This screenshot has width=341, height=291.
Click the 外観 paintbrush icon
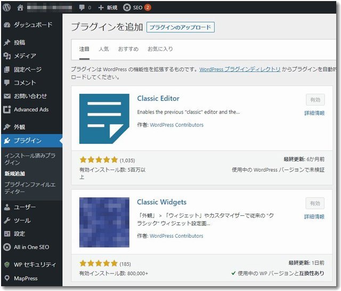tap(7, 127)
